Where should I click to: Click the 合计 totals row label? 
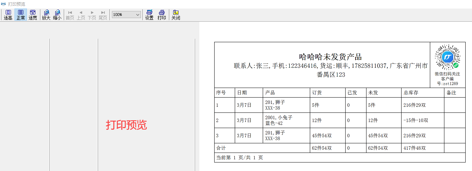click(x=221, y=148)
